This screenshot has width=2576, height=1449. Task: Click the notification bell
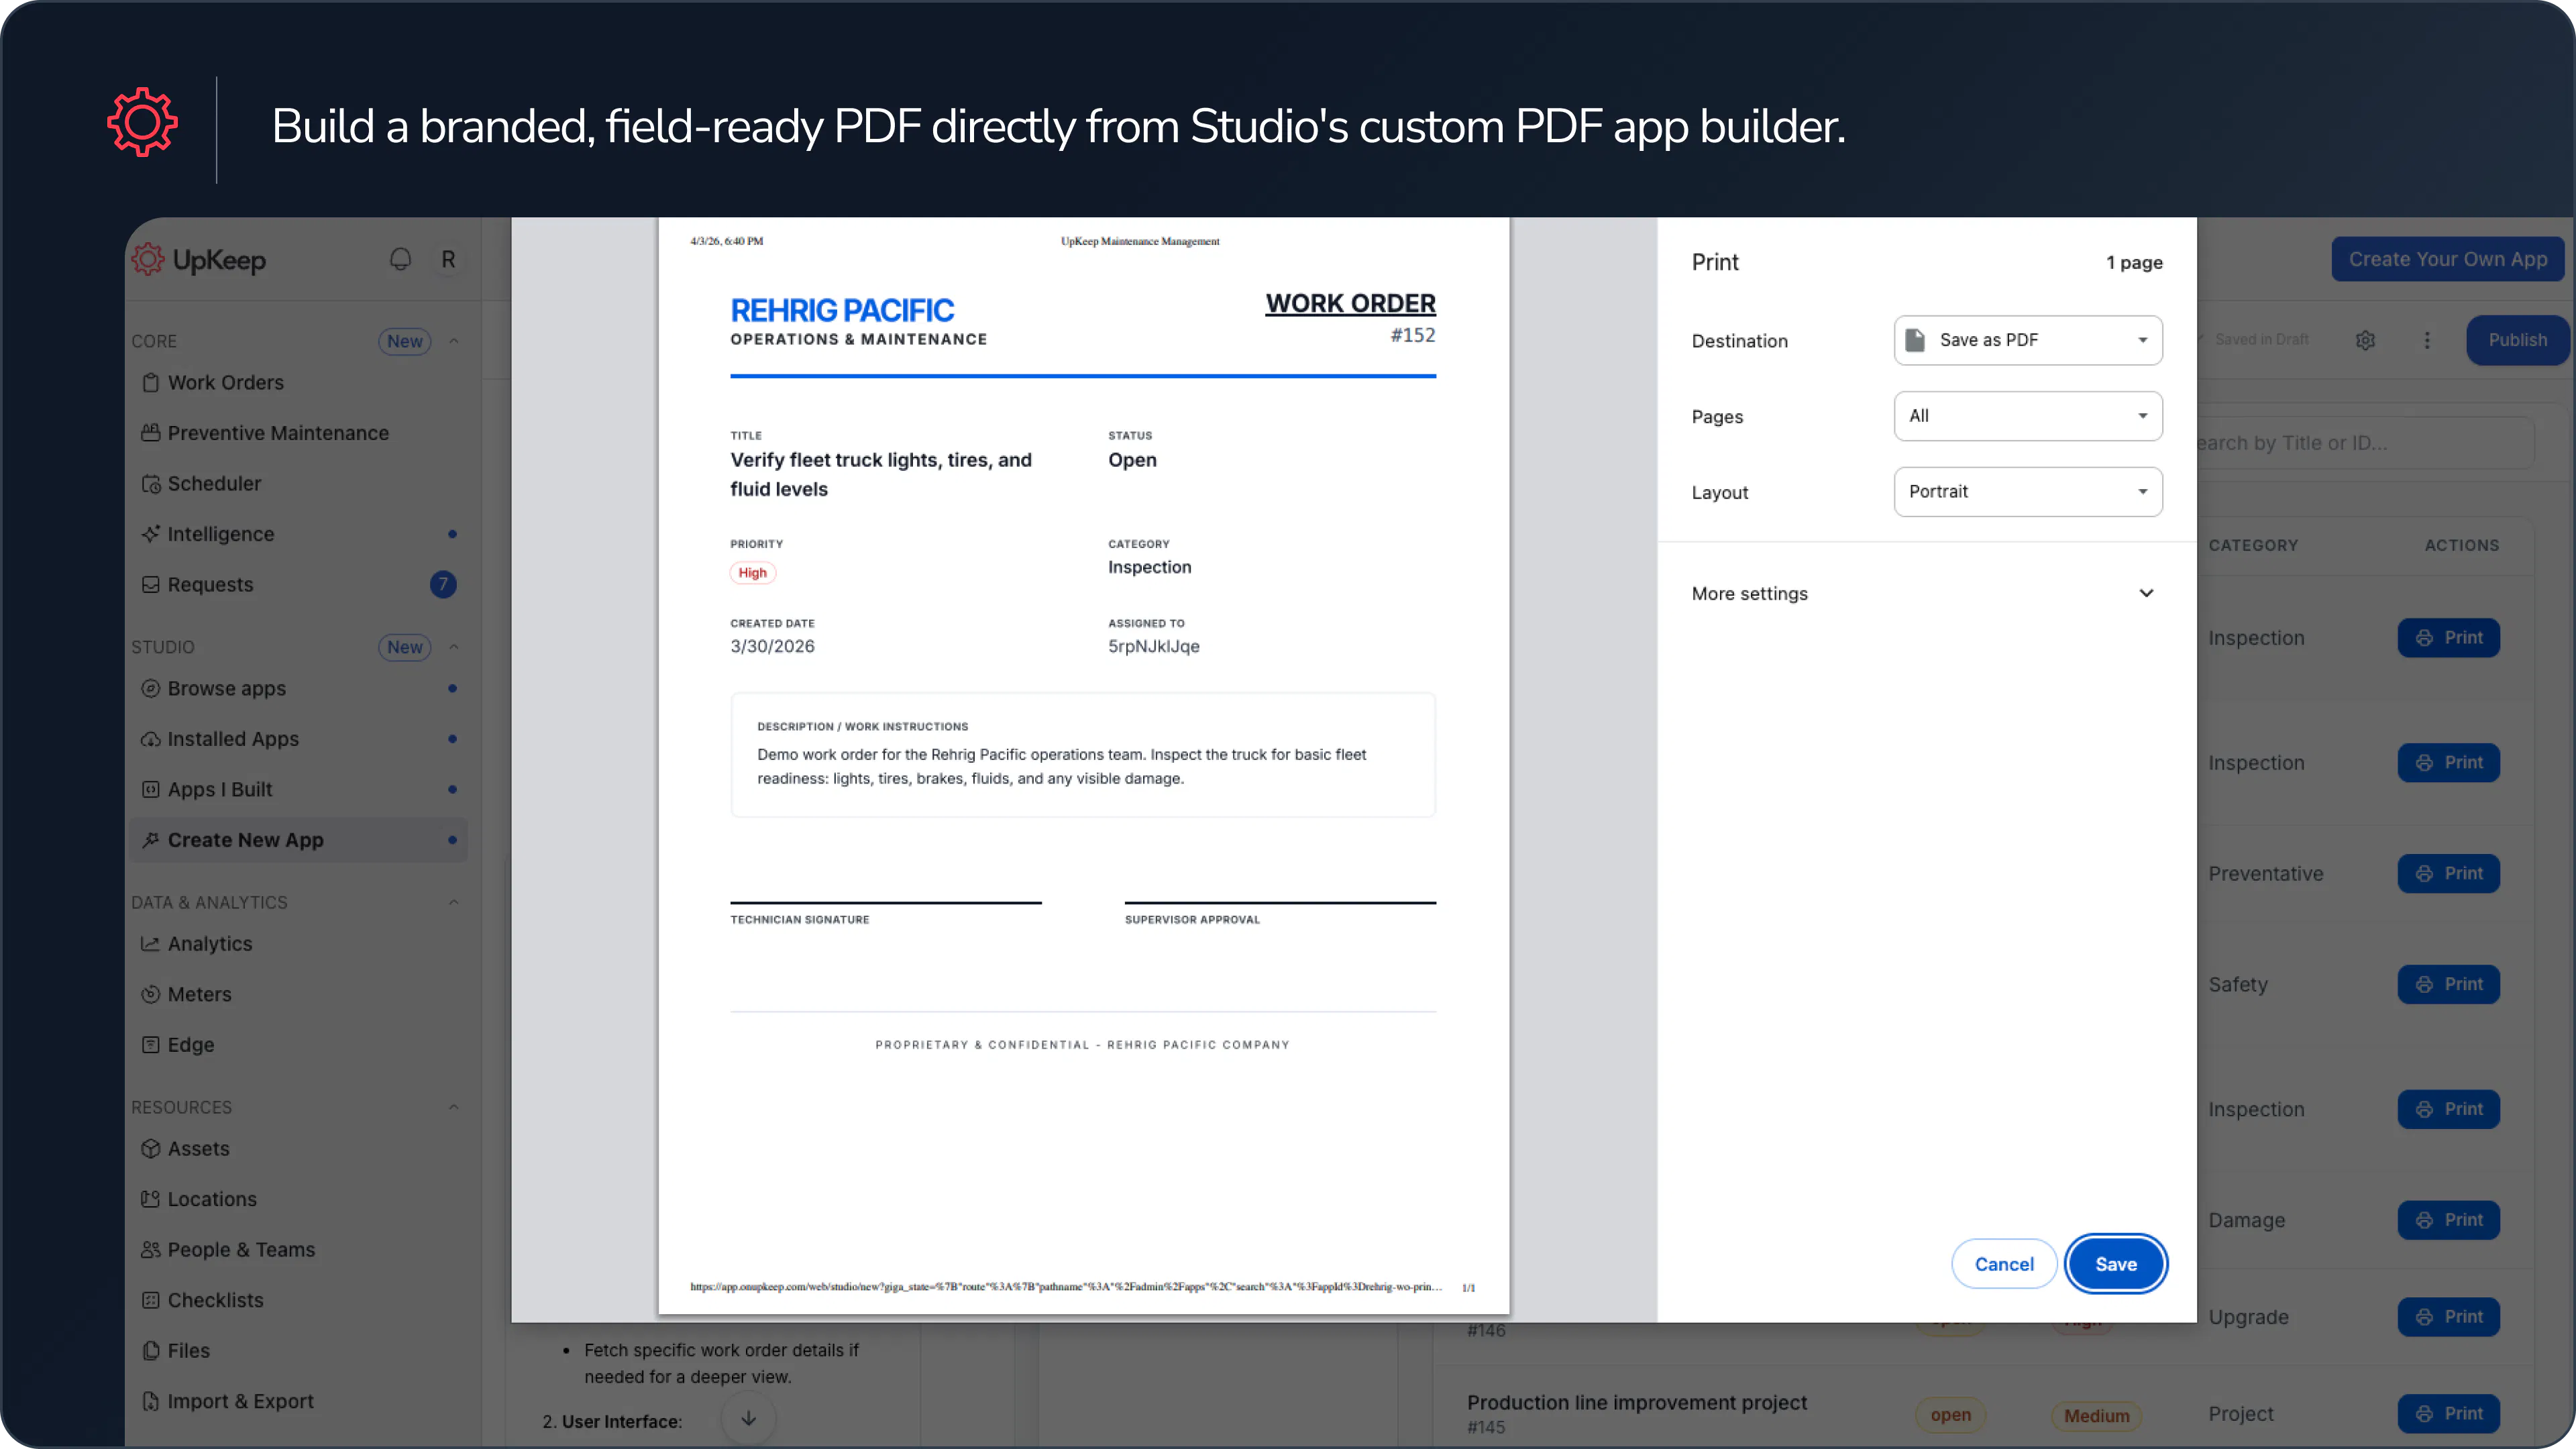[x=400, y=258]
